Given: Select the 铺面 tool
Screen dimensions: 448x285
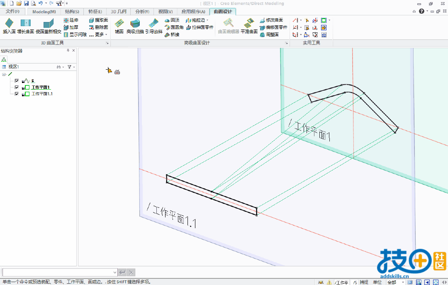Looking at the screenshot, I should 119,26.
